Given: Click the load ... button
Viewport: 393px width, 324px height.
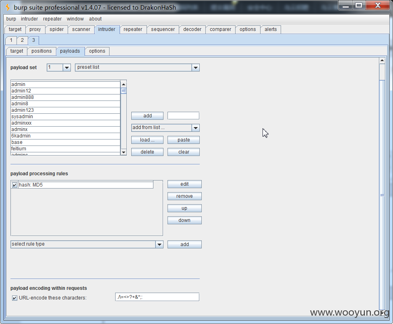Looking at the screenshot, I should [x=147, y=140].
